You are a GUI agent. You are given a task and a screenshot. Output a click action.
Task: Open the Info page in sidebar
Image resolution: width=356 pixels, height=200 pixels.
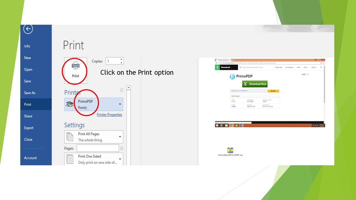[27, 46]
